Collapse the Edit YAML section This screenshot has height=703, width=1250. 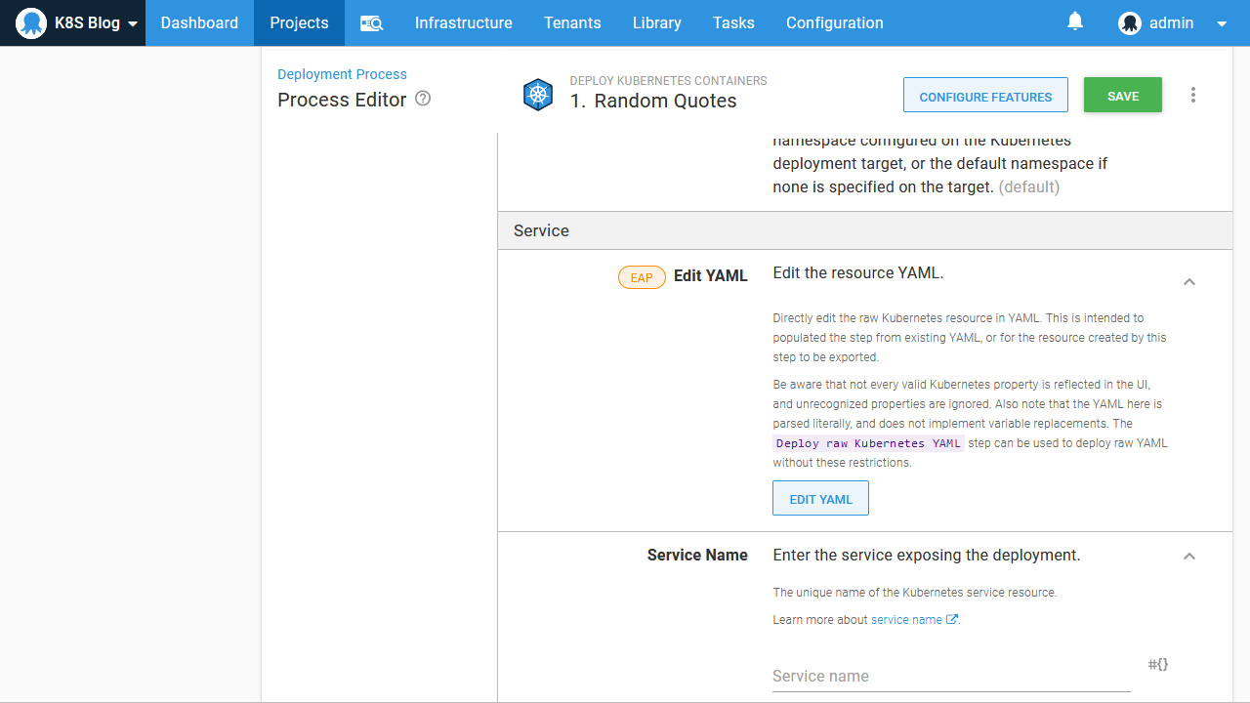tap(1189, 282)
